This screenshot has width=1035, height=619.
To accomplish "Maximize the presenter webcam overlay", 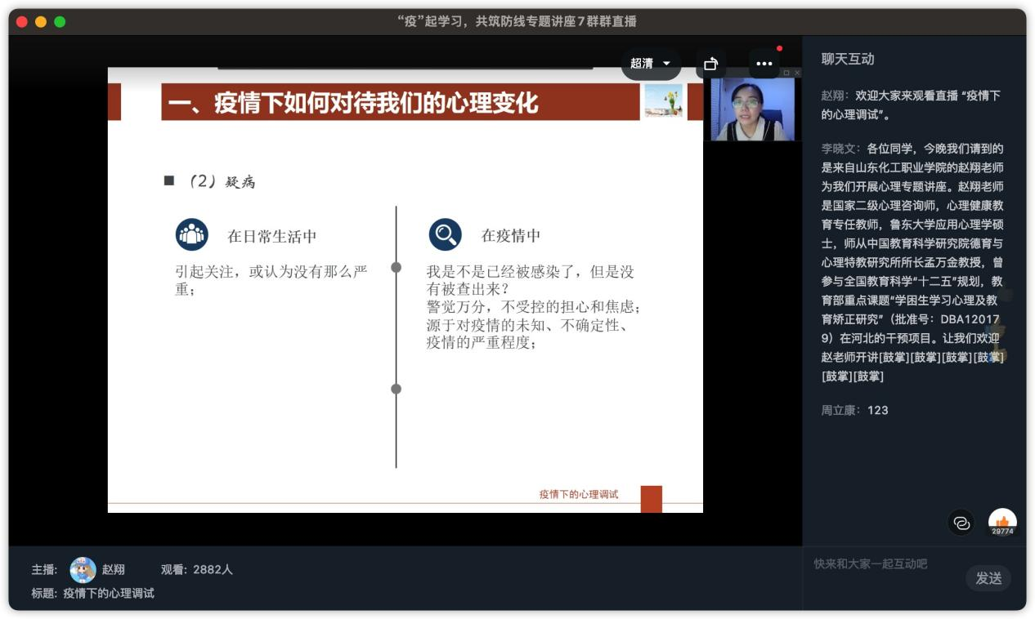I will [x=786, y=73].
